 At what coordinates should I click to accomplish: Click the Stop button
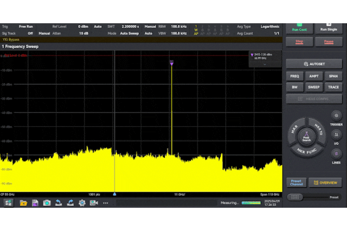coord(299,42)
